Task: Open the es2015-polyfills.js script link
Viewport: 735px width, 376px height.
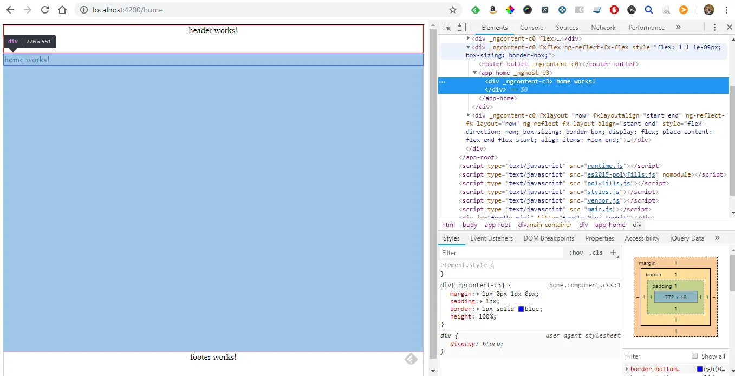Action: (x=622, y=174)
